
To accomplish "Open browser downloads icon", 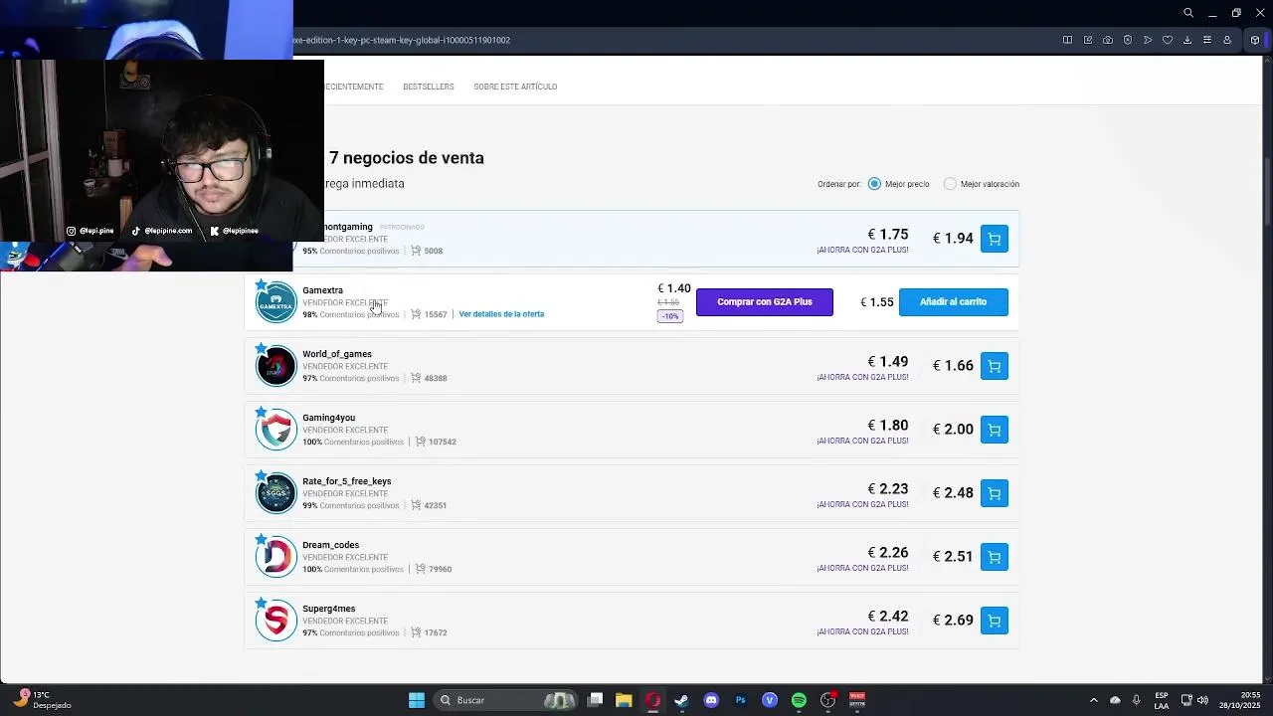I will click(x=1187, y=40).
